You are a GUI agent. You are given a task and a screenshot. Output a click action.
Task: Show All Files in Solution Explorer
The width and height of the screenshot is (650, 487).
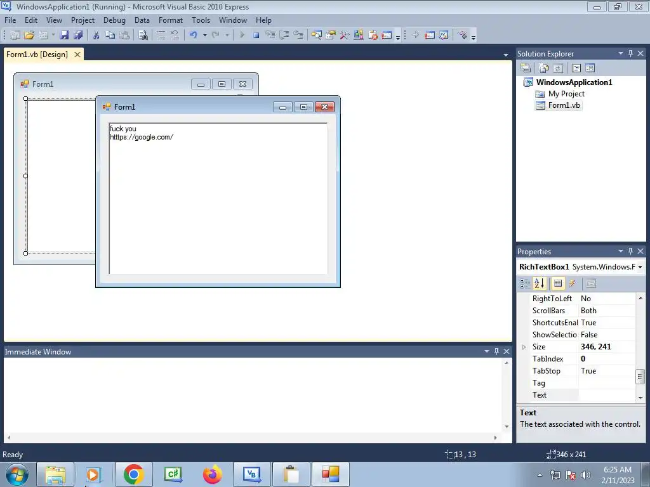click(x=543, y=68)
